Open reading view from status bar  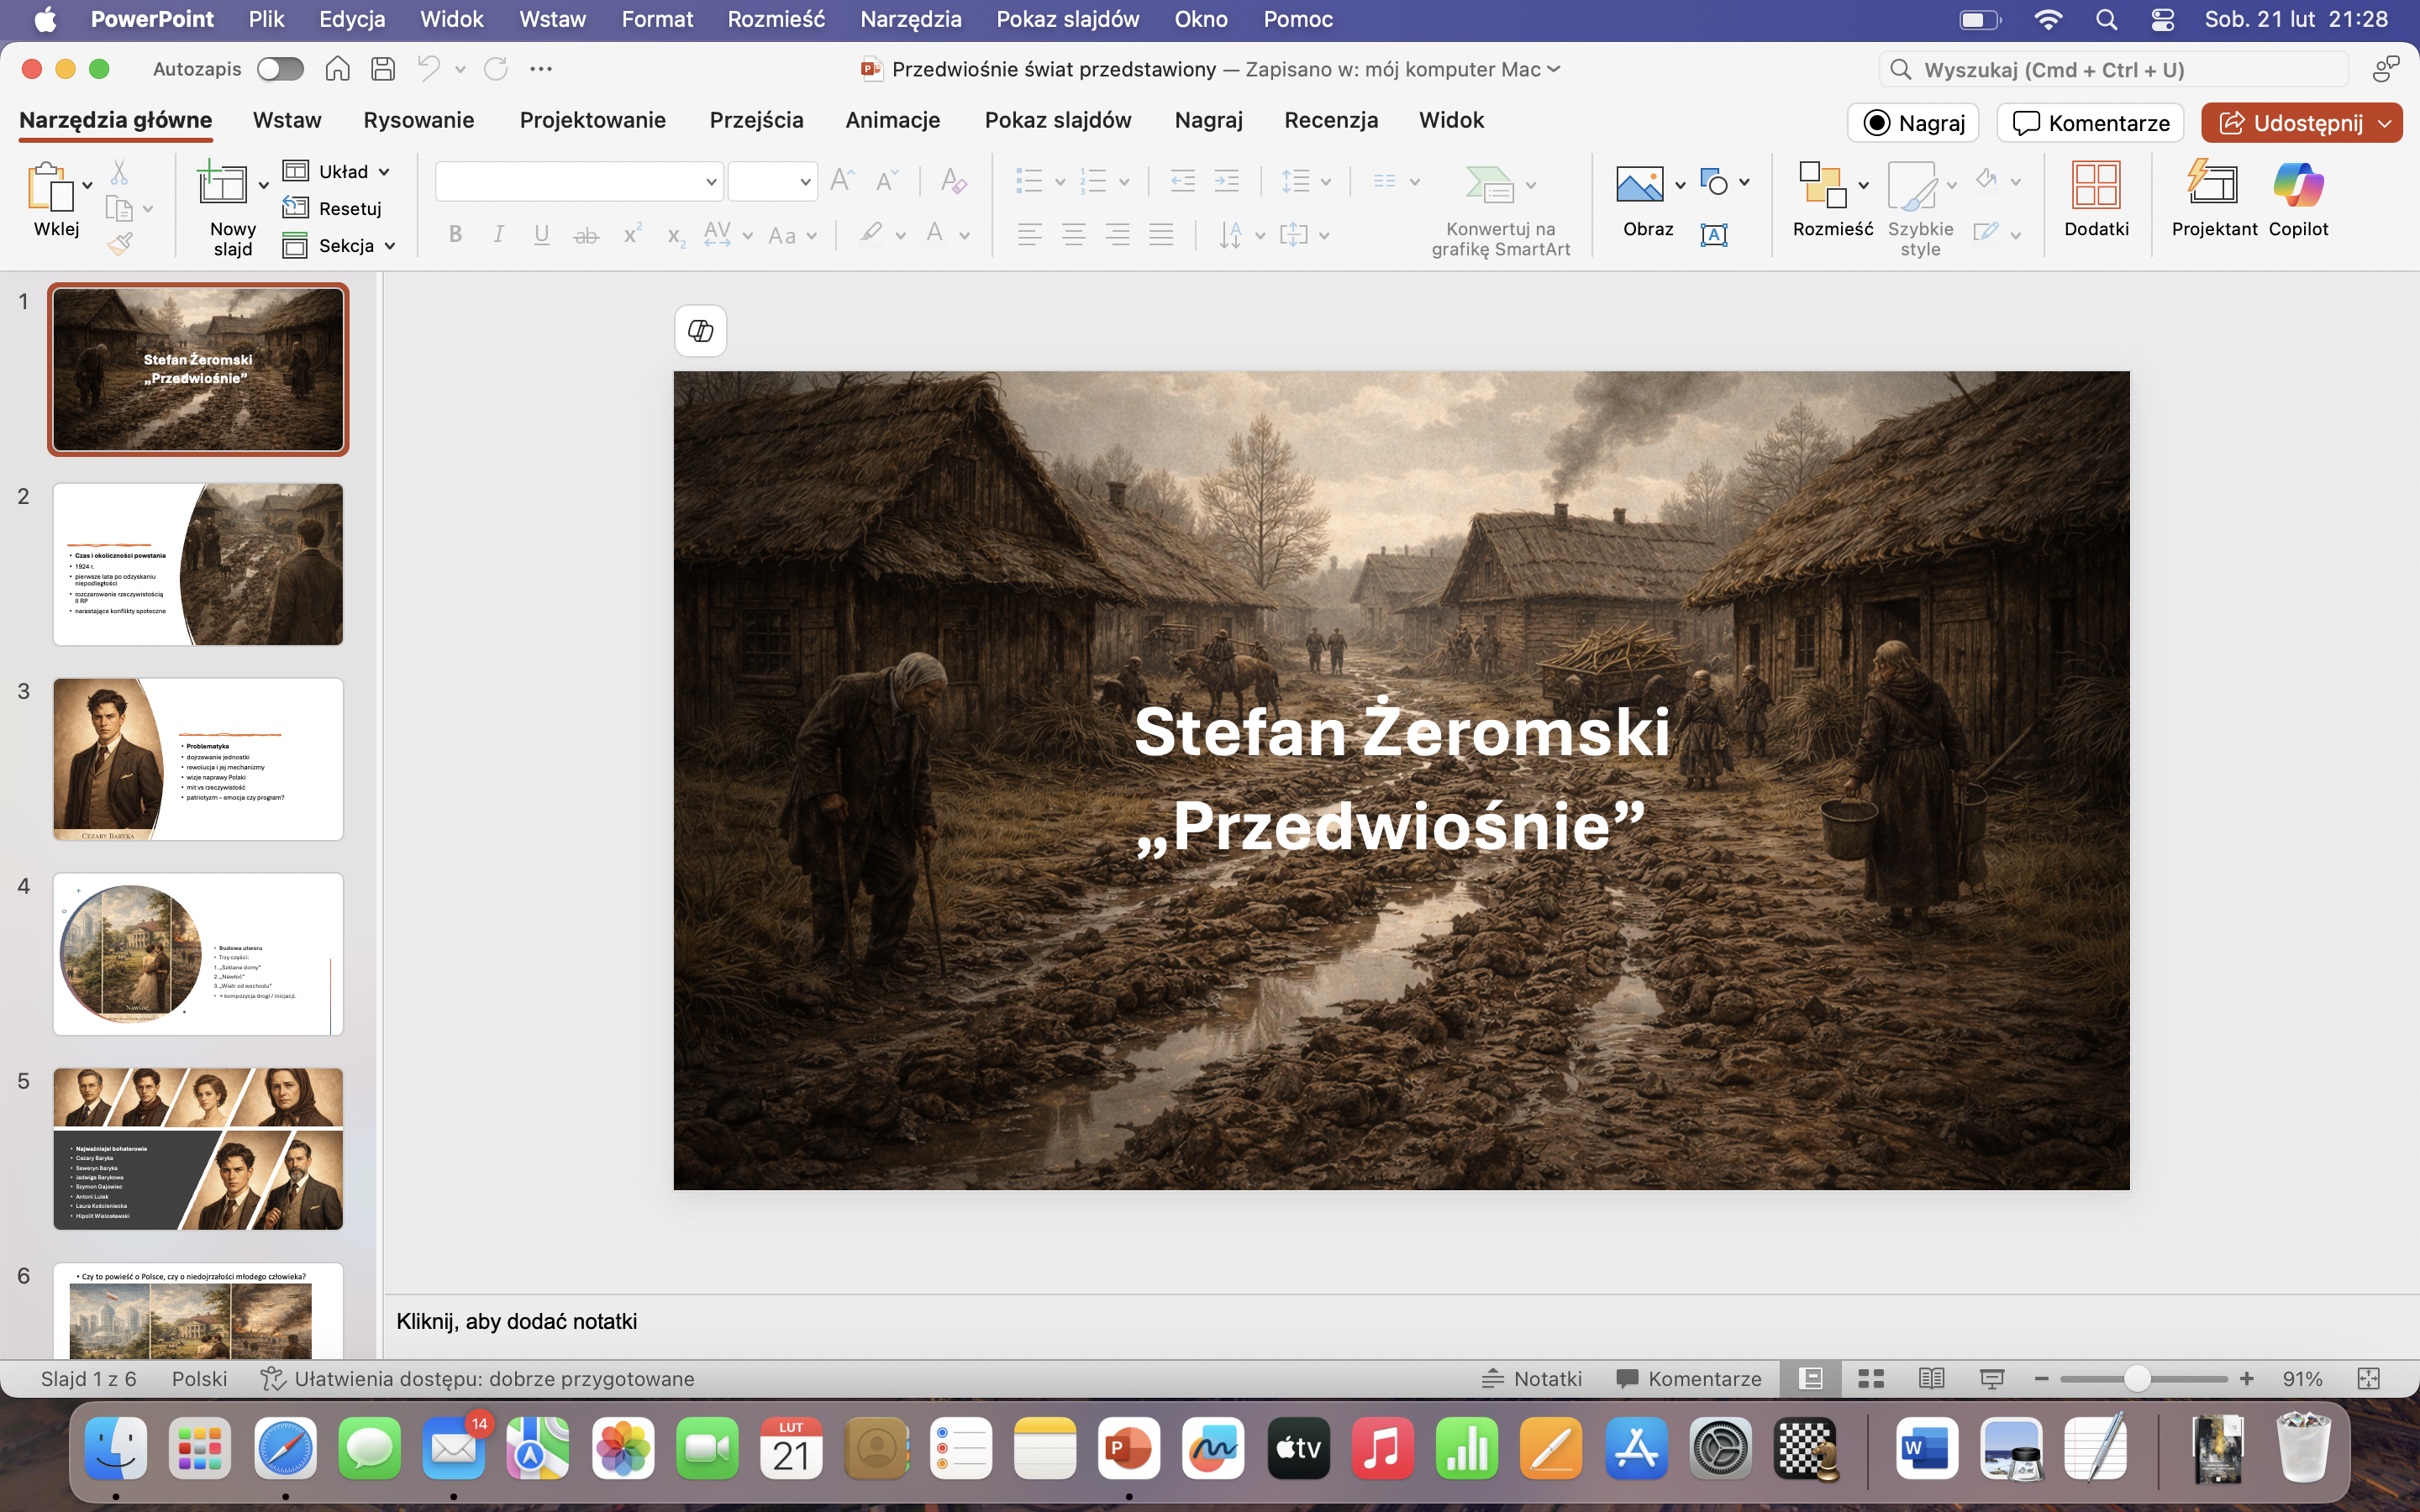(1931, 1379)
